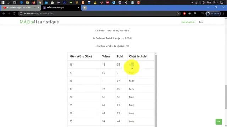Open the Windows notification center
Screen dimensions: 227x127
[x=222, y=2]
